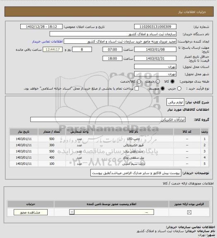Click the response deadline date 1403/01/08
Image resolution: width=217 pixels, height=238 pixels.
click(x=155, y=50)
